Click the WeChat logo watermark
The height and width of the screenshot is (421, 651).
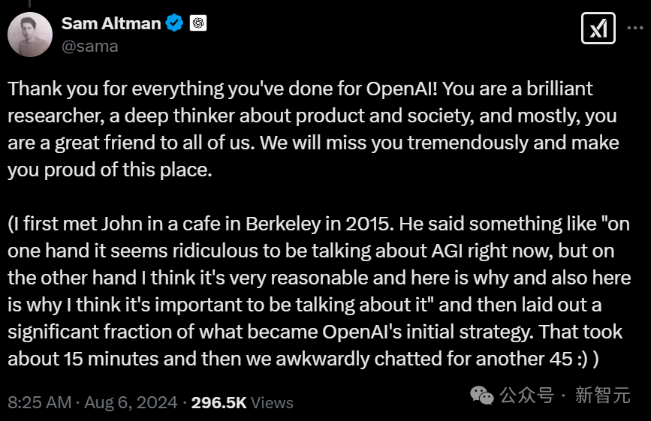pos(481,395)
